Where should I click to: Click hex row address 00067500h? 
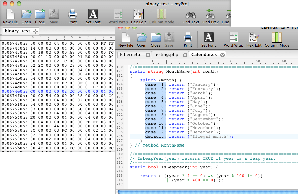click(x=15, y=100)
